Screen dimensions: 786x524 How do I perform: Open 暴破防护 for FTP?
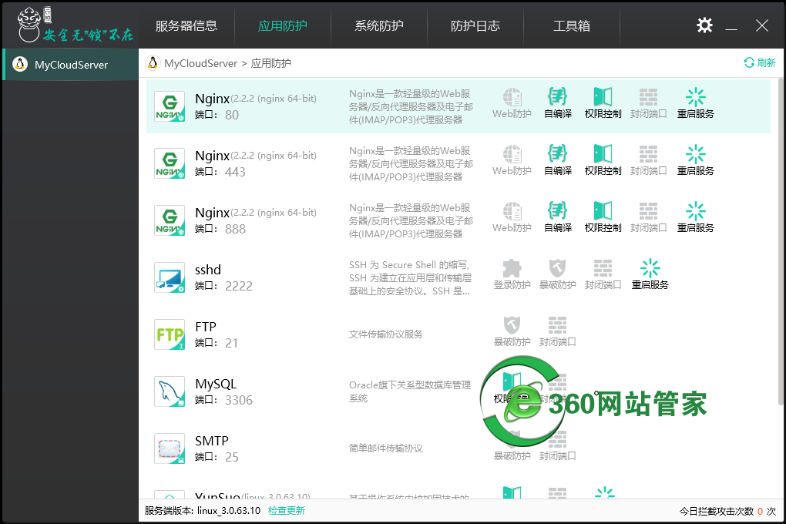(x=512, y=332)
